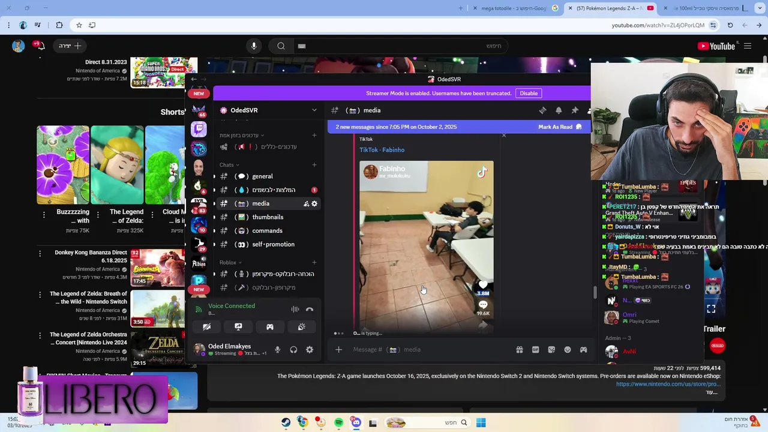Create invite for media channel
768x432 pixels.
tap(306, 204)
